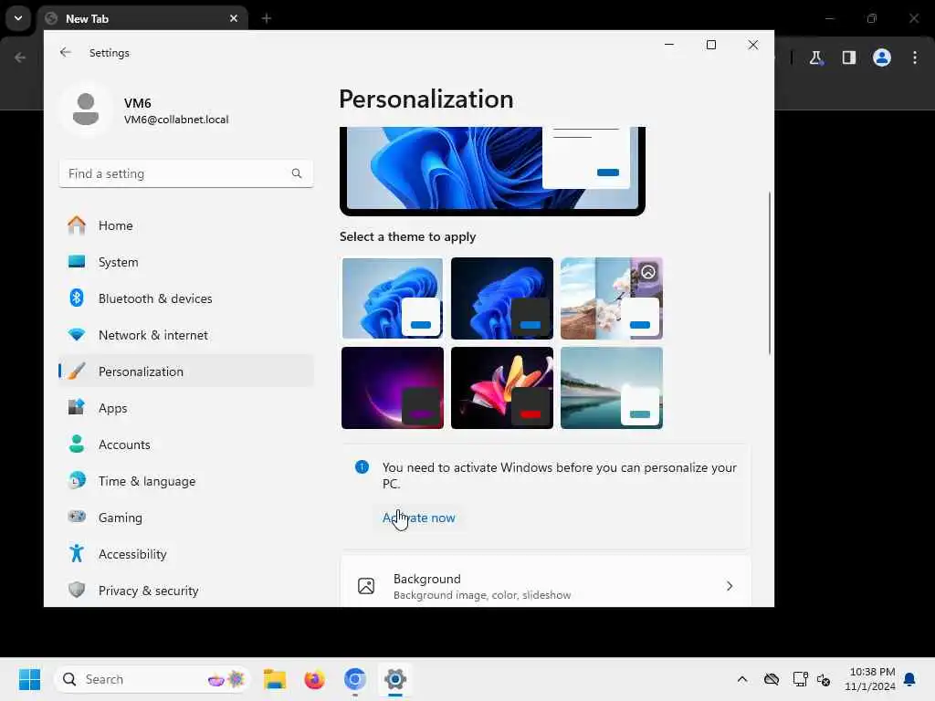This screenshot has width=935, height=701.
Task: Open Time & language settings
Action: coord(186,480)
